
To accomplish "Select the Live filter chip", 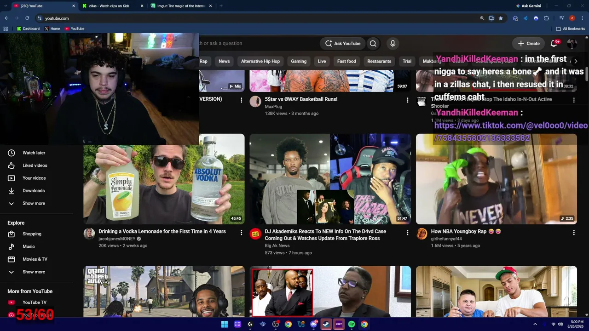I will pyautogui.click(x=322, y=61).
